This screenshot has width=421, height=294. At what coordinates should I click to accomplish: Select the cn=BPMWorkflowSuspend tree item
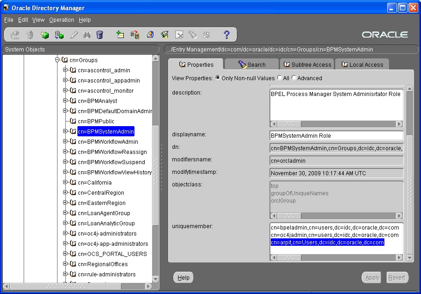(111, 162)
